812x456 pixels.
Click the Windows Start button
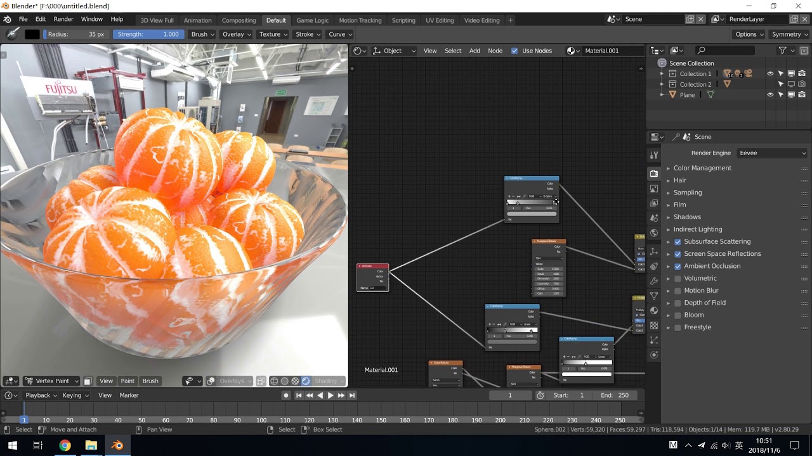pyautogui.click(x=12, y=445)
